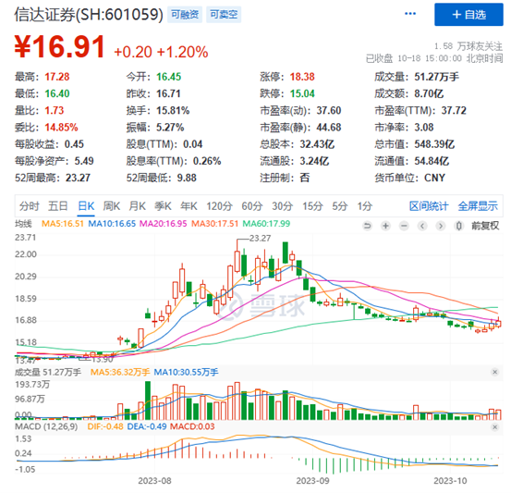511x493 pixels.
Task: Click the 换手 value 15.81%
Action: 173,111
